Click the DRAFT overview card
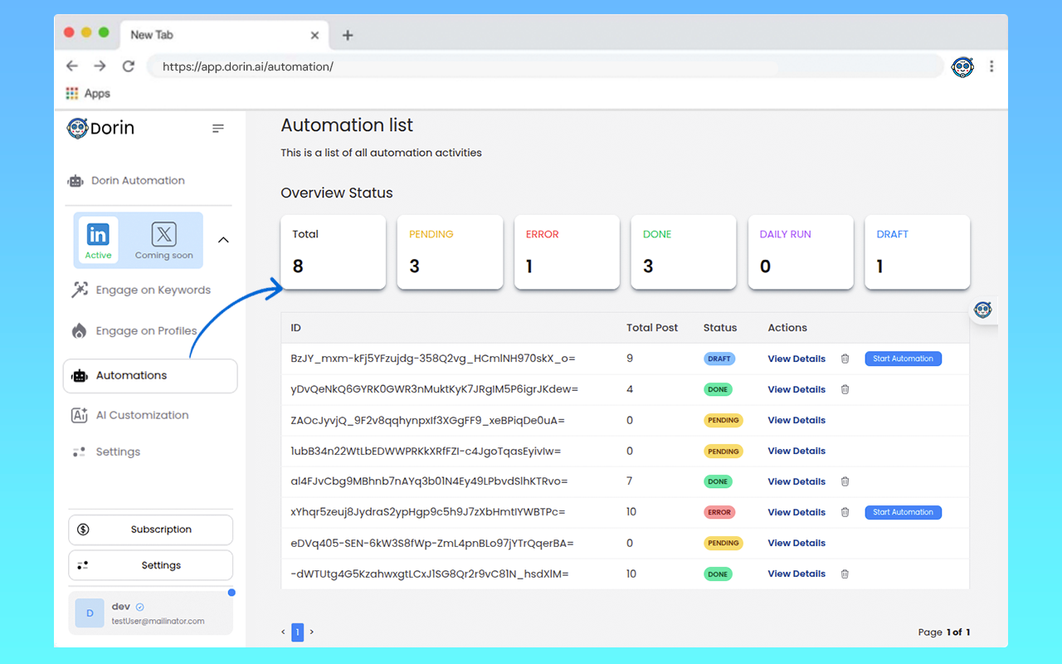1062x664 pixels. coord(917,252)
